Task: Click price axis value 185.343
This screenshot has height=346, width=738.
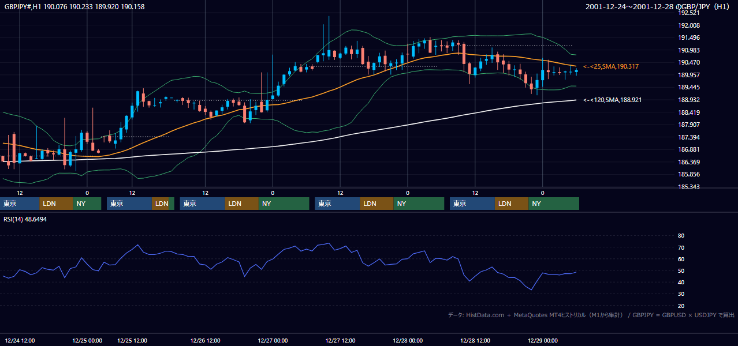Action: [x=689, y=187]
